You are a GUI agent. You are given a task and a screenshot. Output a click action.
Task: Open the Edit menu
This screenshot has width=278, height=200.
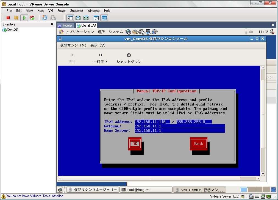[19, 11]
